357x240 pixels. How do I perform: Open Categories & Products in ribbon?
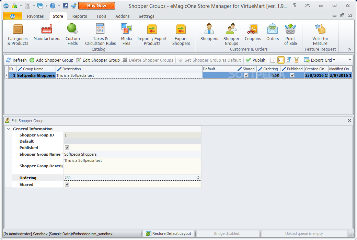coord(18,35)
